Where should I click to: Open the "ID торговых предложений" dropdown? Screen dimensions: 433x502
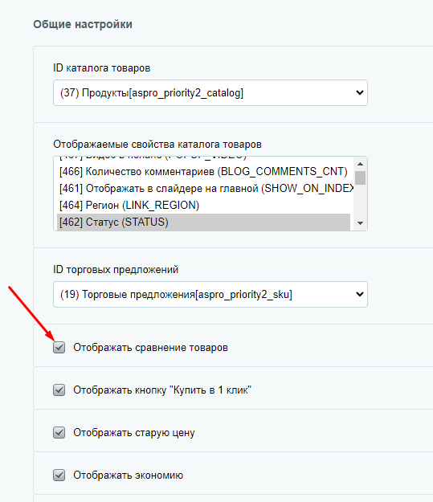pos(210,295)
